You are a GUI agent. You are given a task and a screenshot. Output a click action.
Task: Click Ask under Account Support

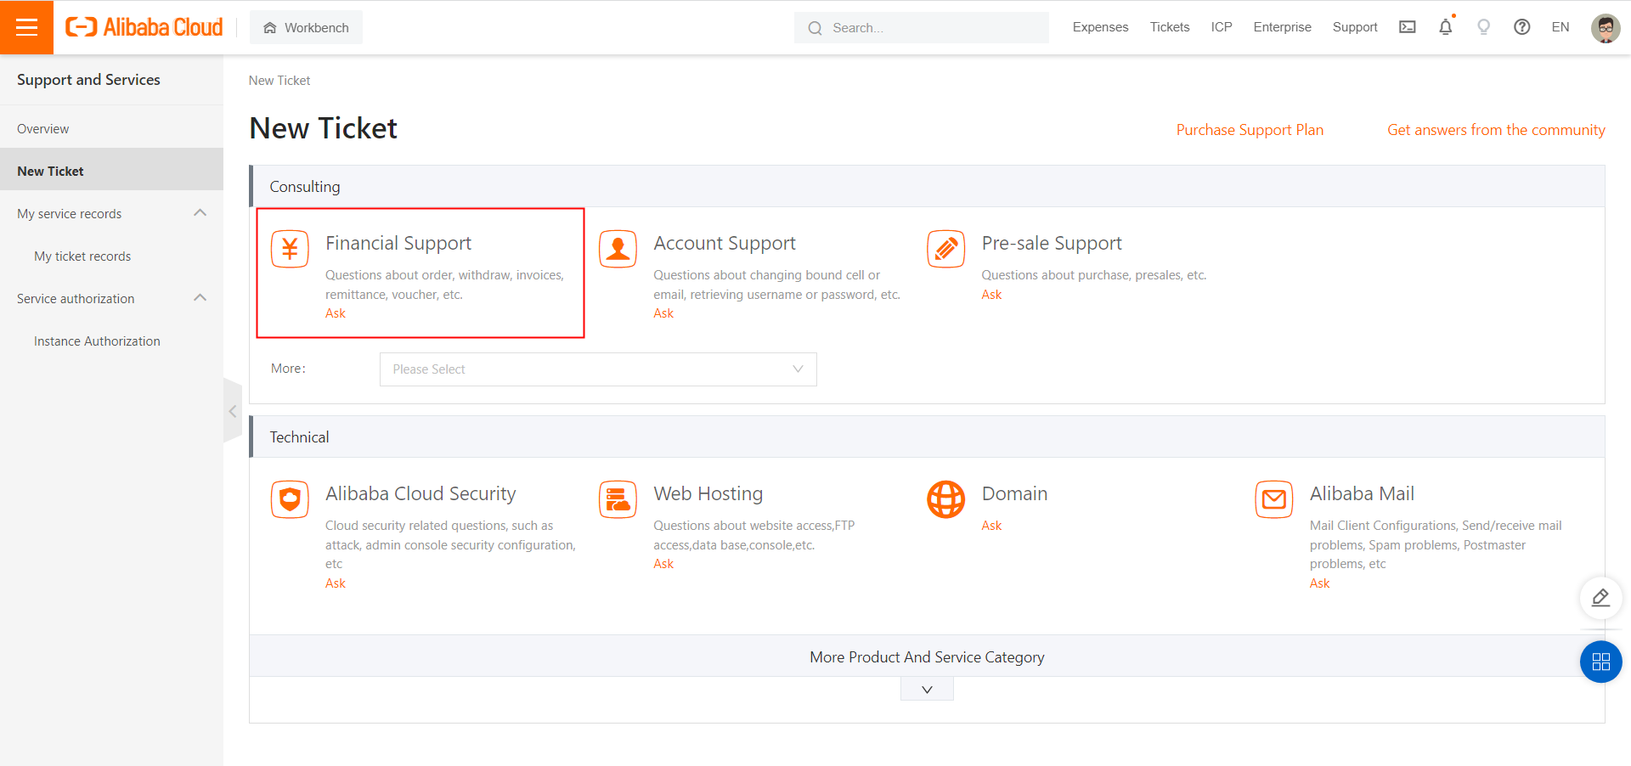(x=663, y=313)
